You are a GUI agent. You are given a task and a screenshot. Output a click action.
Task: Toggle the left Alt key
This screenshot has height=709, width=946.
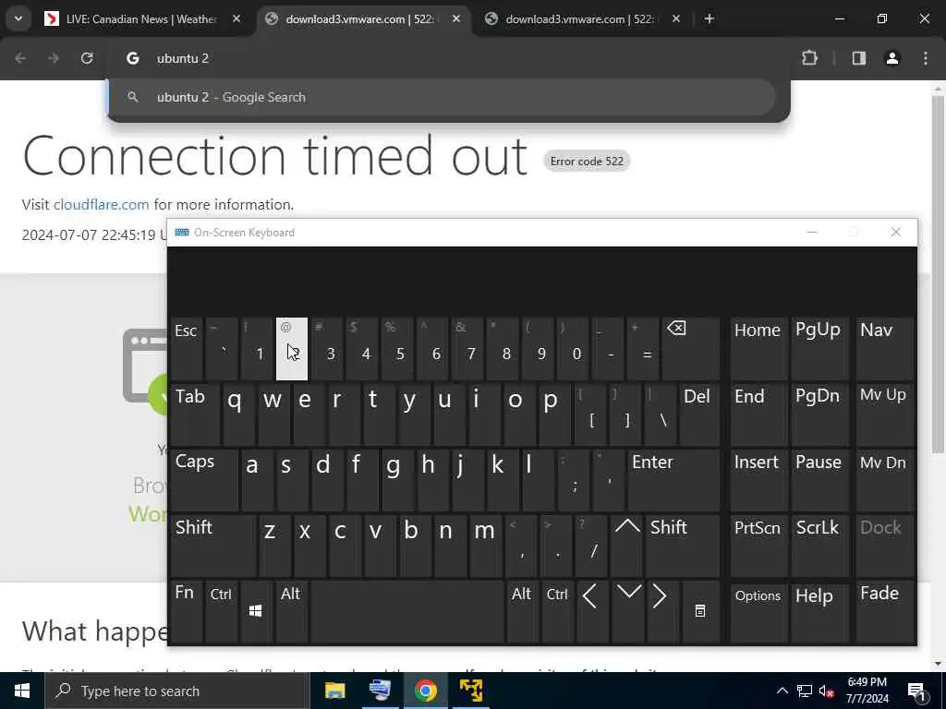click(x=291, y=611)
